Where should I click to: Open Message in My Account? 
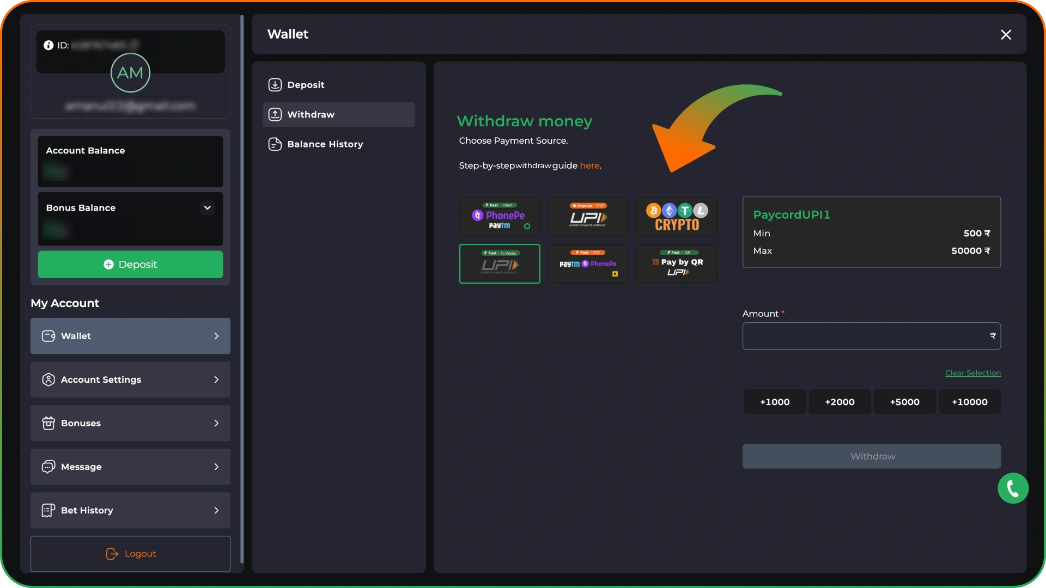[x=130, y=467]
